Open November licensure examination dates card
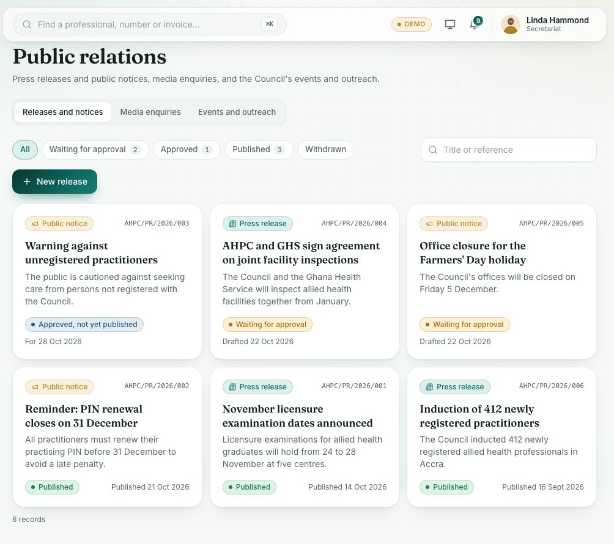The width and height of the screenshot is (614, 544). 305,437
